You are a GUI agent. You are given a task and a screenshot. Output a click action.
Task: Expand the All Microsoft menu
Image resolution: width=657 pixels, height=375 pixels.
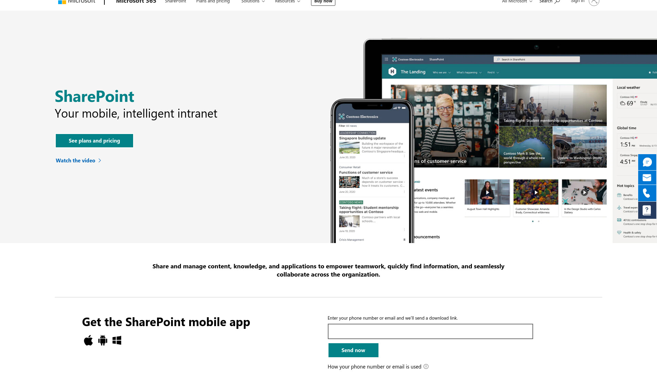[517, 1]
